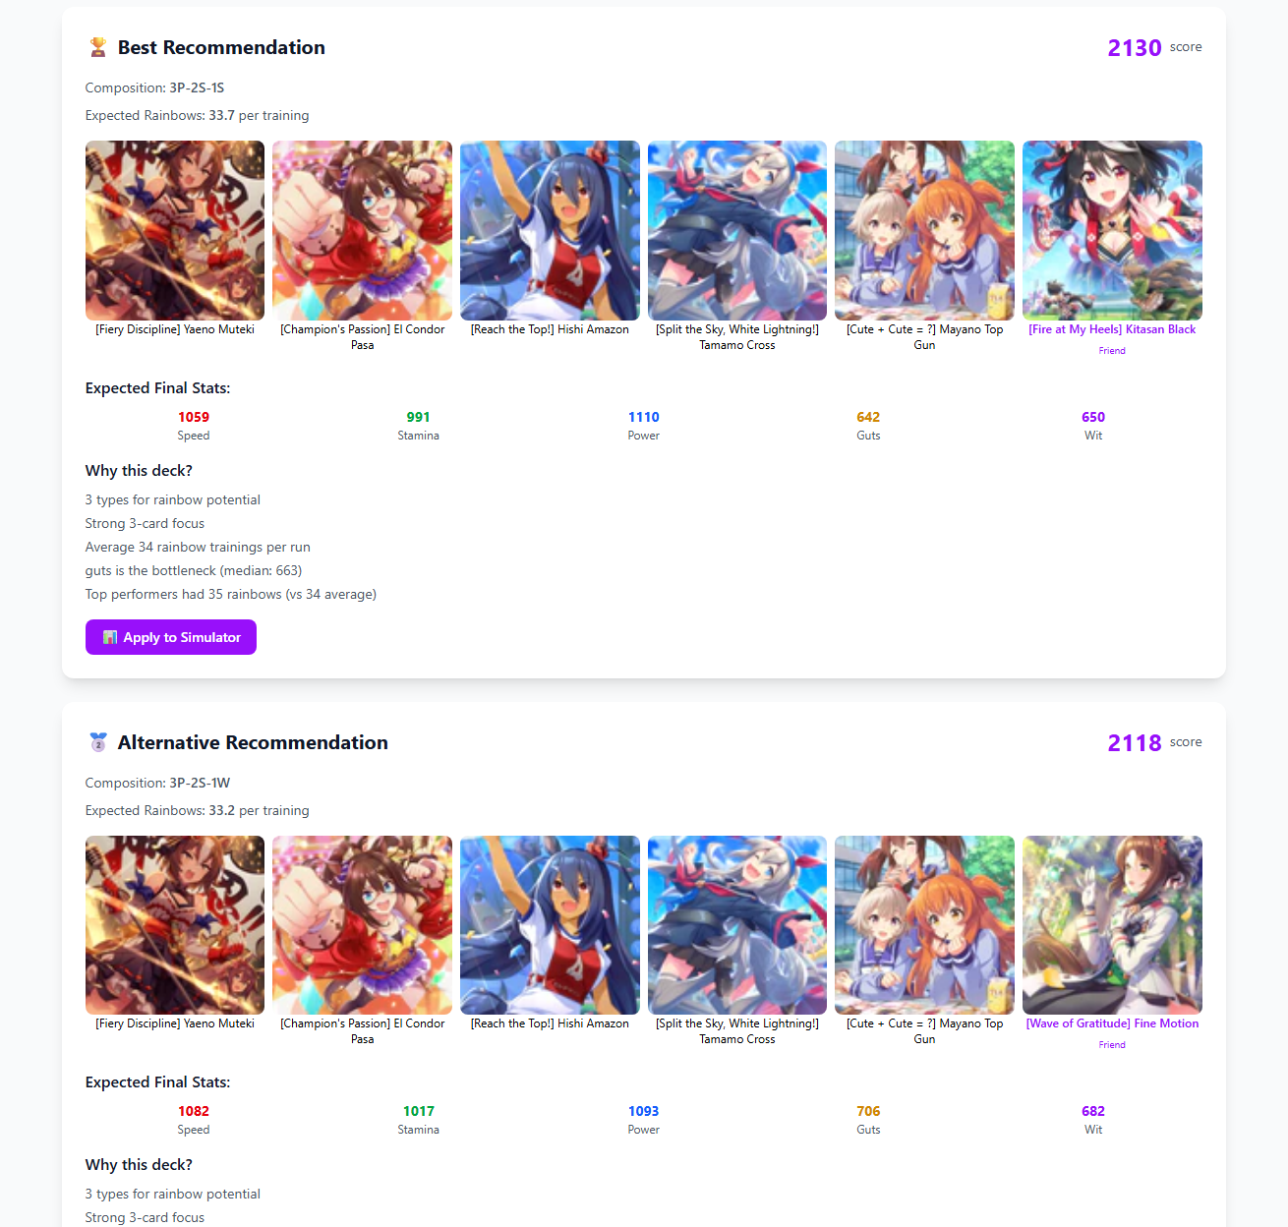
Task: Select Hishi Amazon card in best deck
Action: click(550, 230)
